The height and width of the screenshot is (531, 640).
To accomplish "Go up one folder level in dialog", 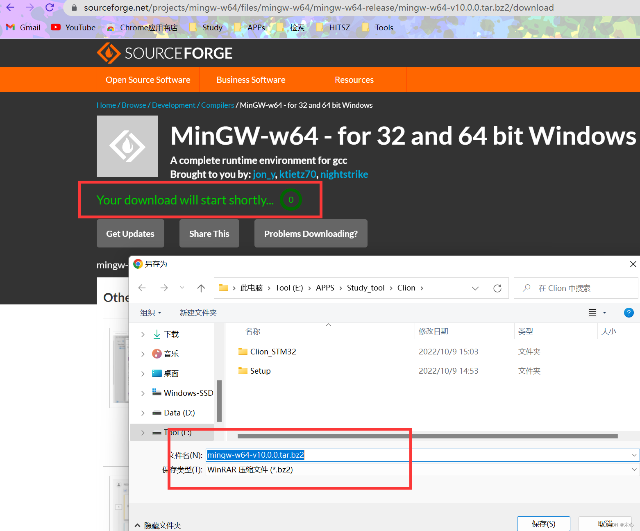I will [201, 288].
